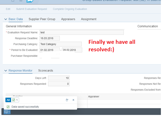Click Complete Ongoing Evaluation

coord(70,9)
